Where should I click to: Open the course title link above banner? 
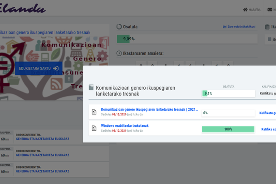45,32
